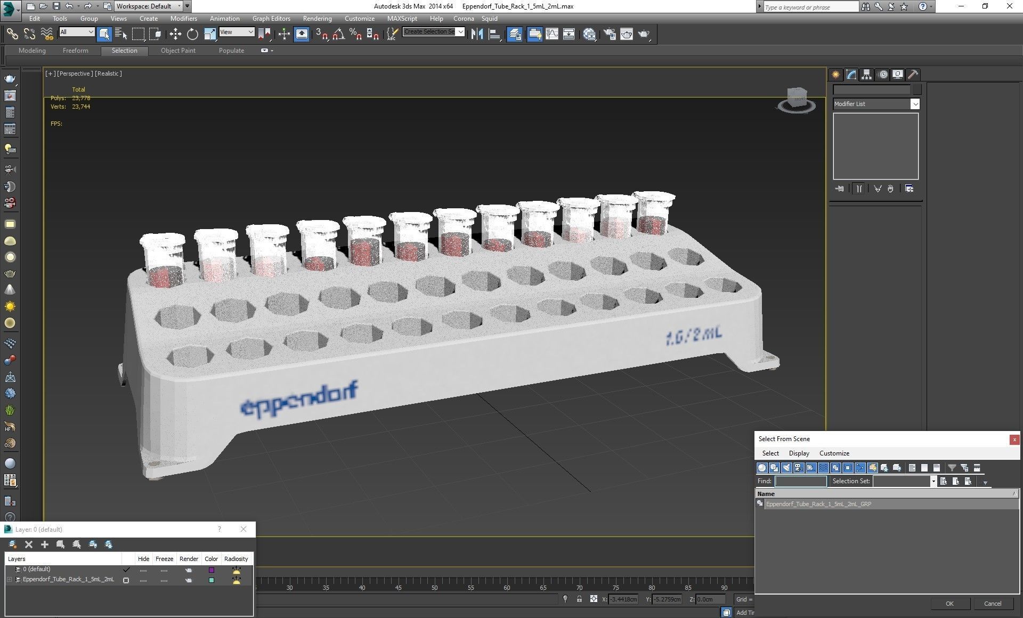Click the help search field

[x=810, y=7]
